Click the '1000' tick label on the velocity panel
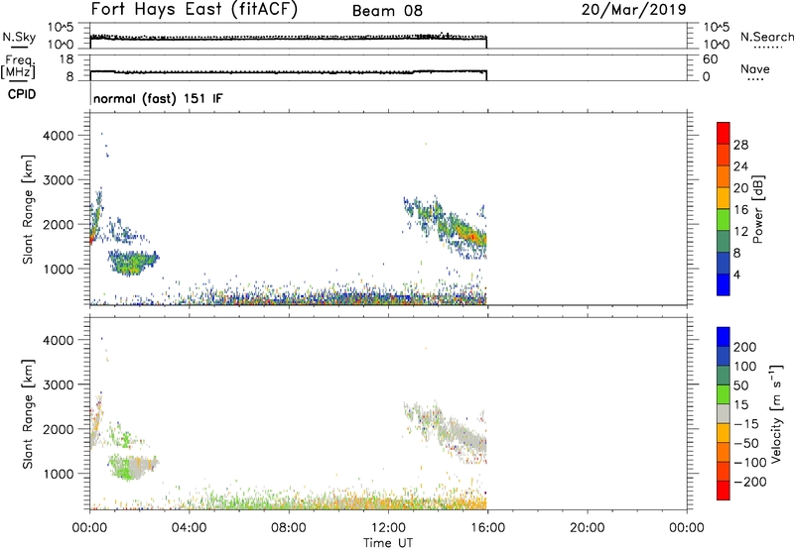 (x=59, y=474)
